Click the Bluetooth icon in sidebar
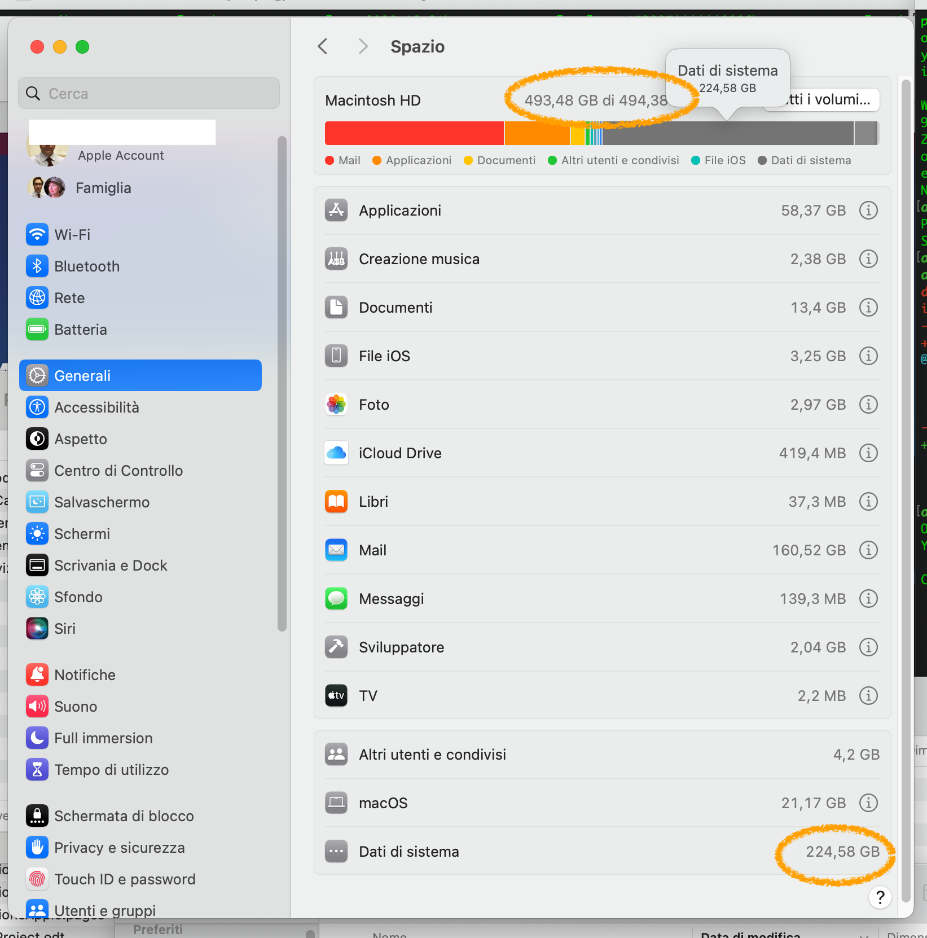 point(37,266)
